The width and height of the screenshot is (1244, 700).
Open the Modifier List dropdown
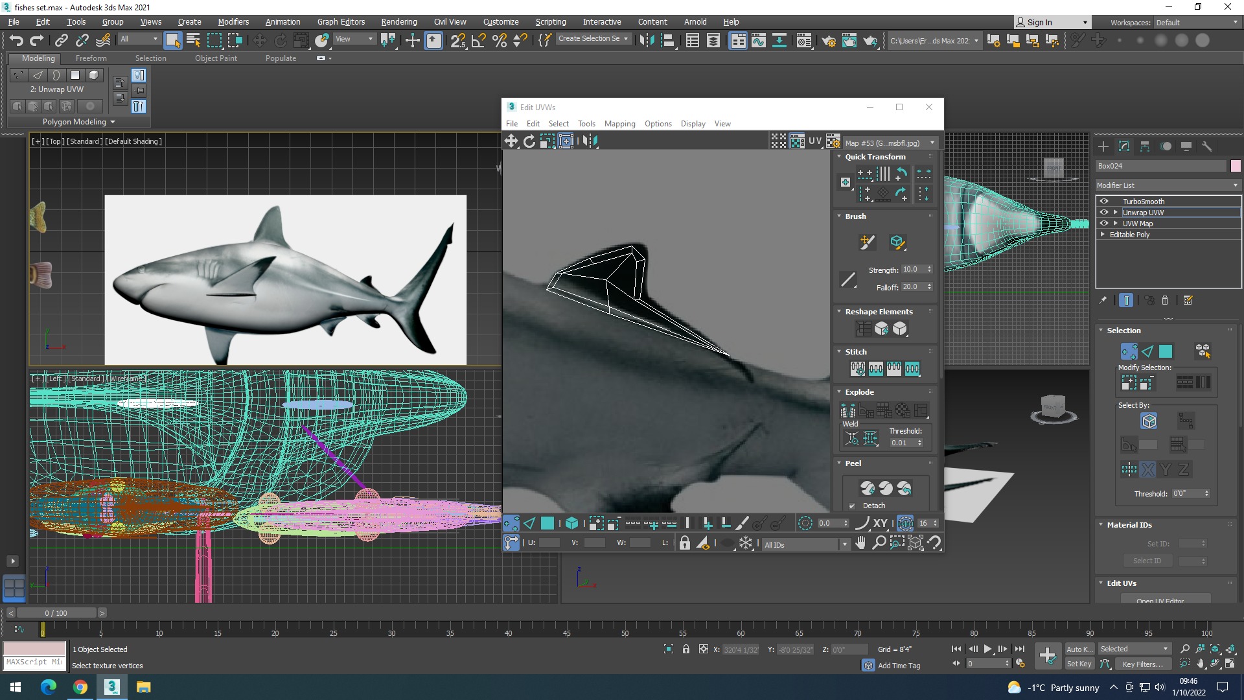[x=1168, y=185]
